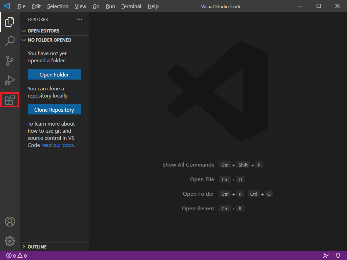Viewport: 347px width, 260px height.
Task: Click the feedback icon in status bar
Action: pos(326,256)
